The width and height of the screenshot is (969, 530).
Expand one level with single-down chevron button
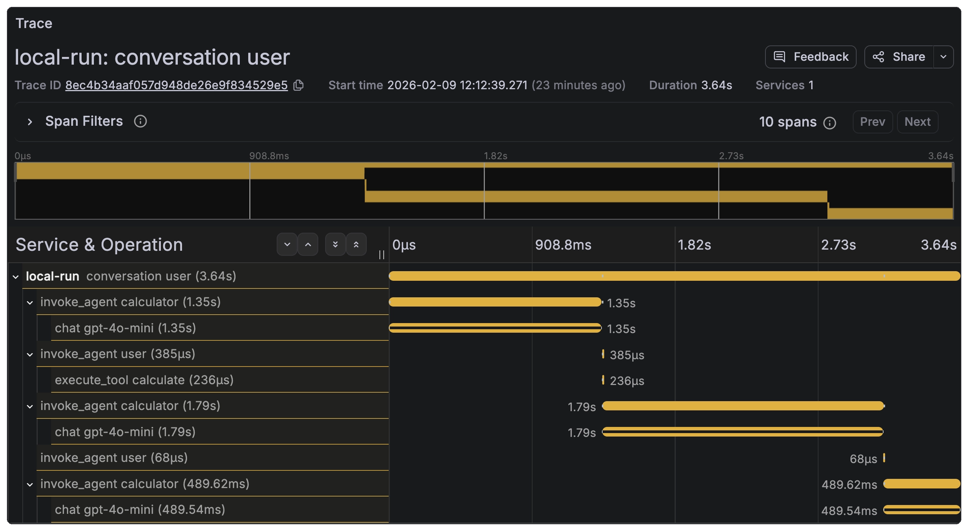287,244
